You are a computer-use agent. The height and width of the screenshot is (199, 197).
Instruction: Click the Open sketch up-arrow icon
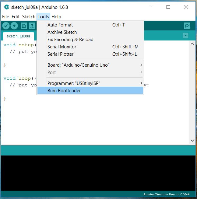pyautogui.click(x=32, y=26)
